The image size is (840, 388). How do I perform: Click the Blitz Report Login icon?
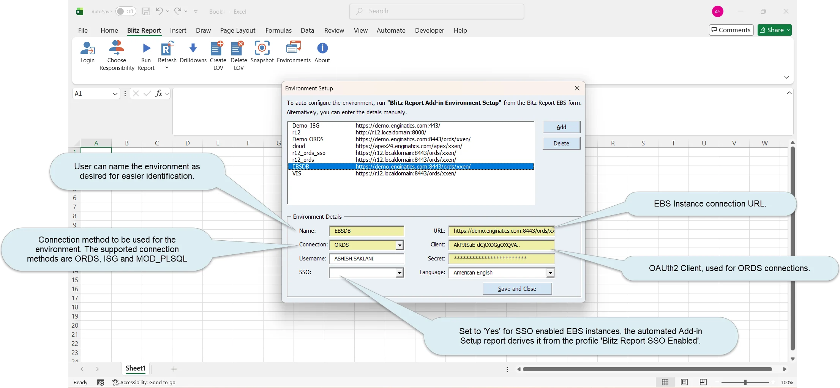[87, 48]
